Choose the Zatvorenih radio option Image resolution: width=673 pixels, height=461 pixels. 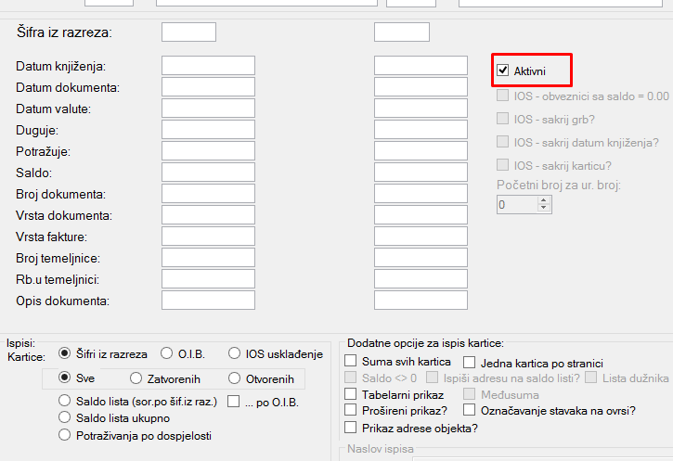[x=136, y=378]
